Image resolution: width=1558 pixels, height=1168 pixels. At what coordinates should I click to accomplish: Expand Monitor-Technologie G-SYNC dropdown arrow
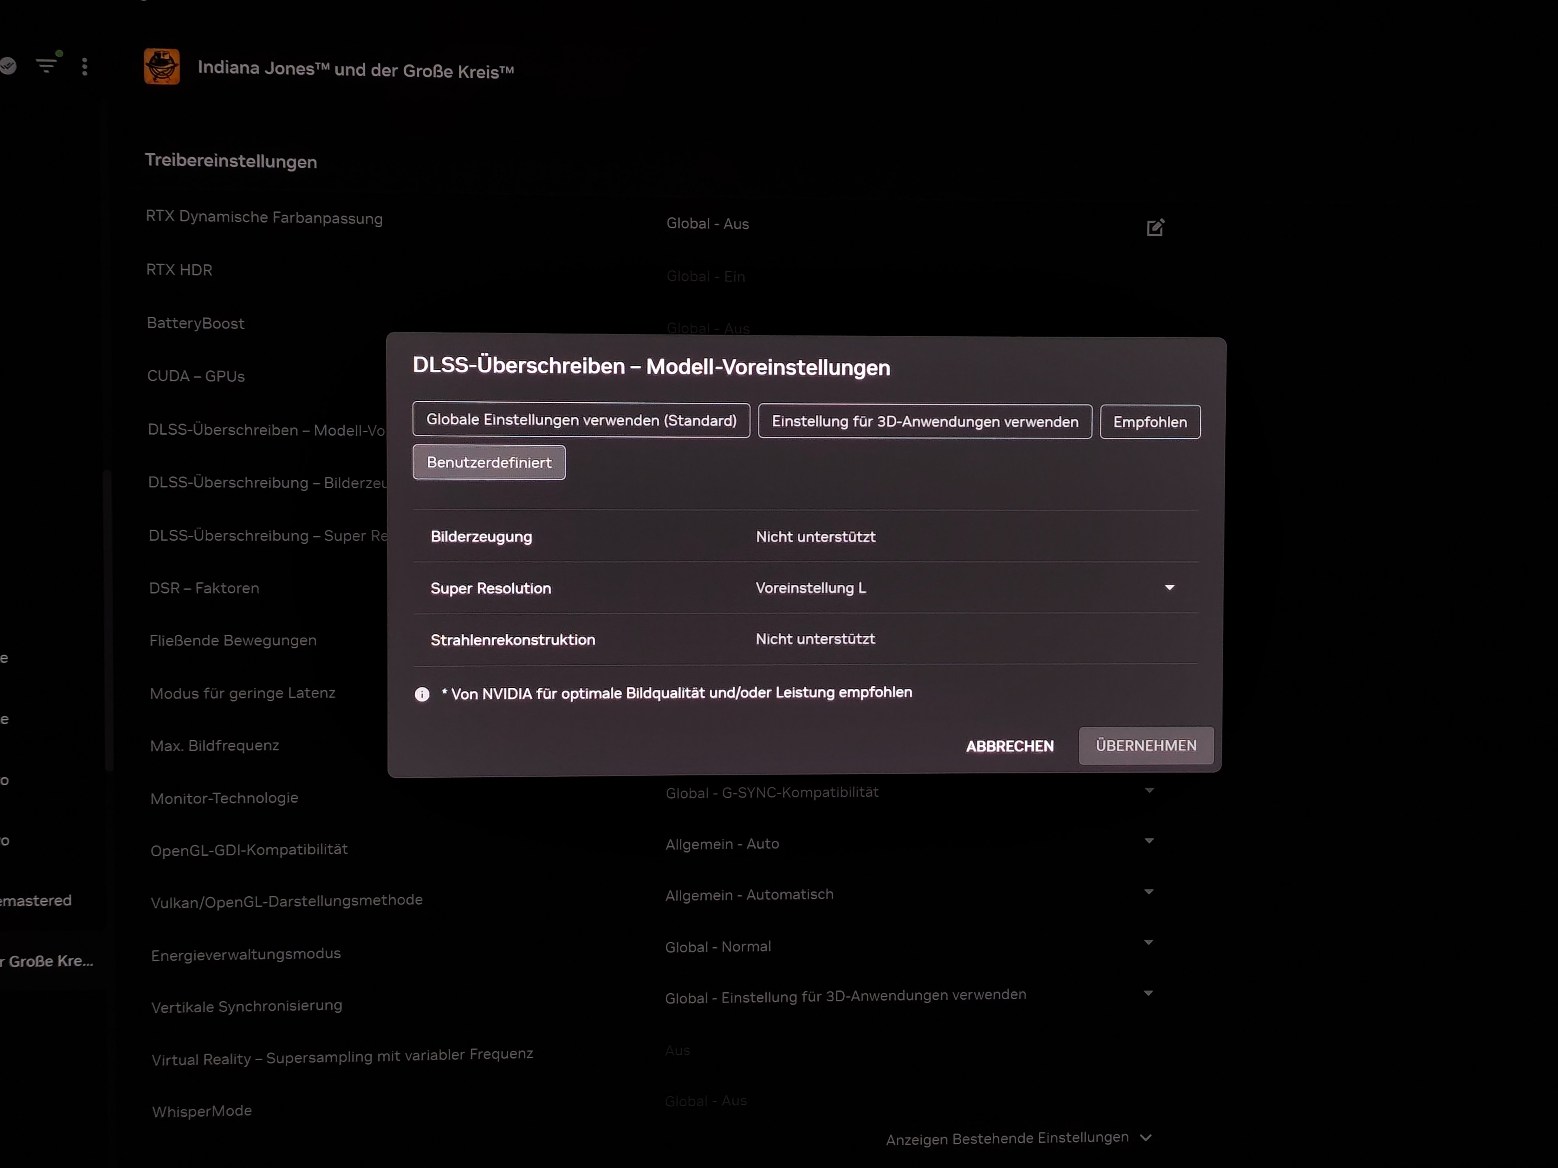[1149, 791]
